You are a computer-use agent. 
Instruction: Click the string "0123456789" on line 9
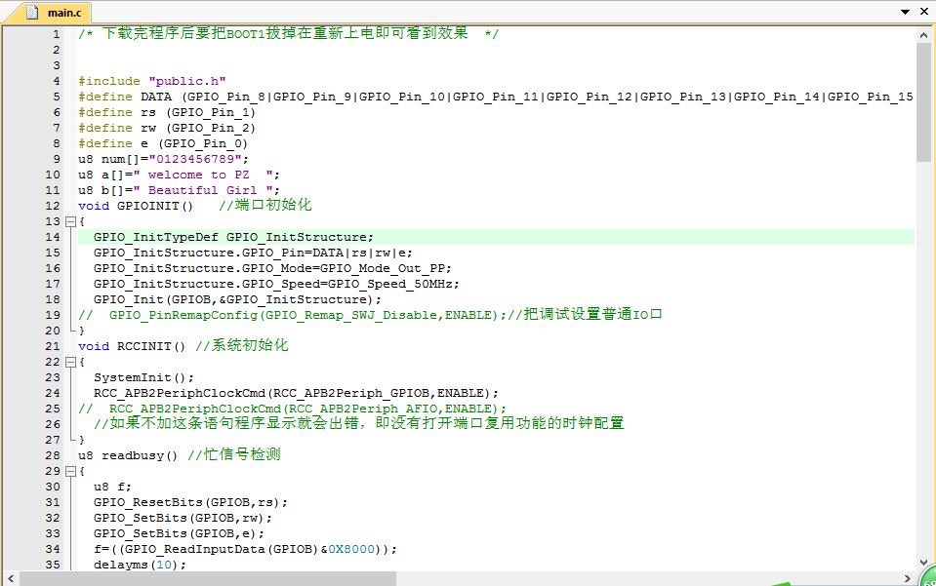pos(195,159)
